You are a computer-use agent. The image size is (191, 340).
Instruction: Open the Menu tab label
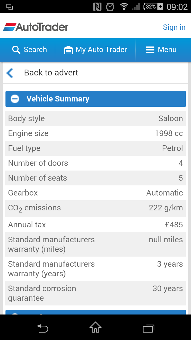click(x=167, y=49)
